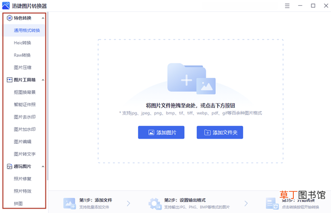Image resolution: width=331 pixels, height=213 pixels.
Task: Click the 添加文件夹 button
Action: click(x=220, y=132)
